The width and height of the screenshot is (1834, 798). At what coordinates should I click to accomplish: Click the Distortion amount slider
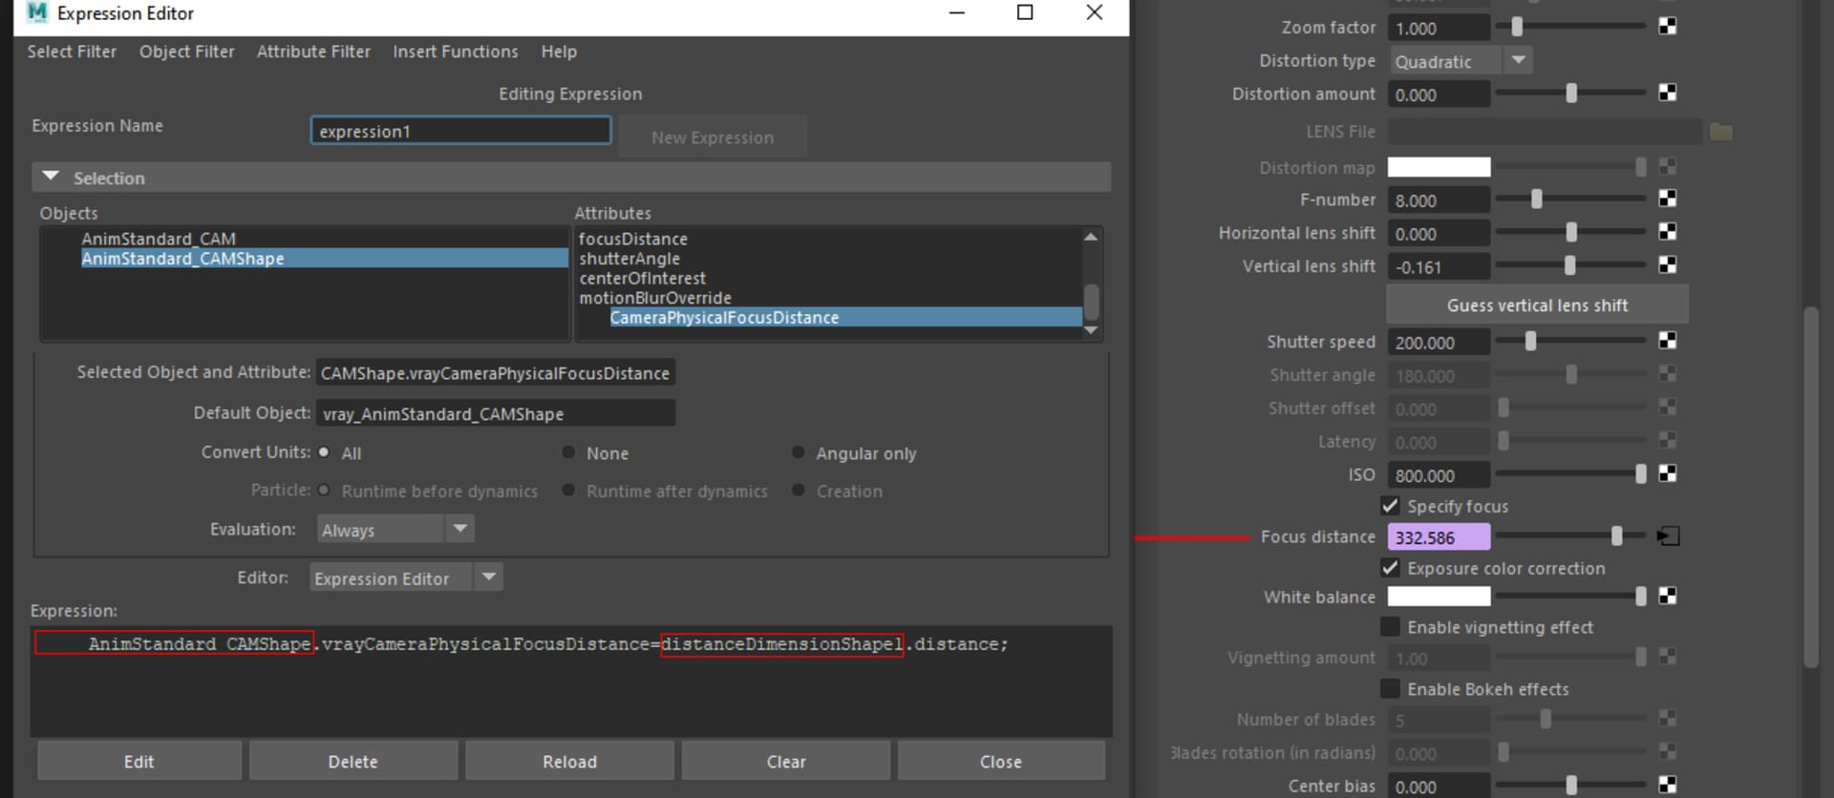pos(1570,93)
